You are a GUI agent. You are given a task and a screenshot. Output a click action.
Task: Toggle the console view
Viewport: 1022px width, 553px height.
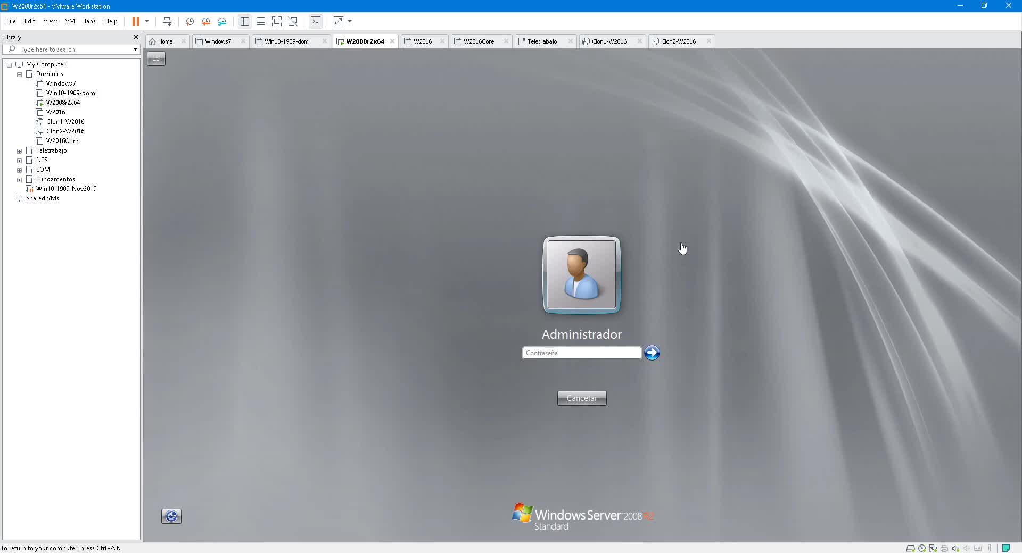point(316,21)
